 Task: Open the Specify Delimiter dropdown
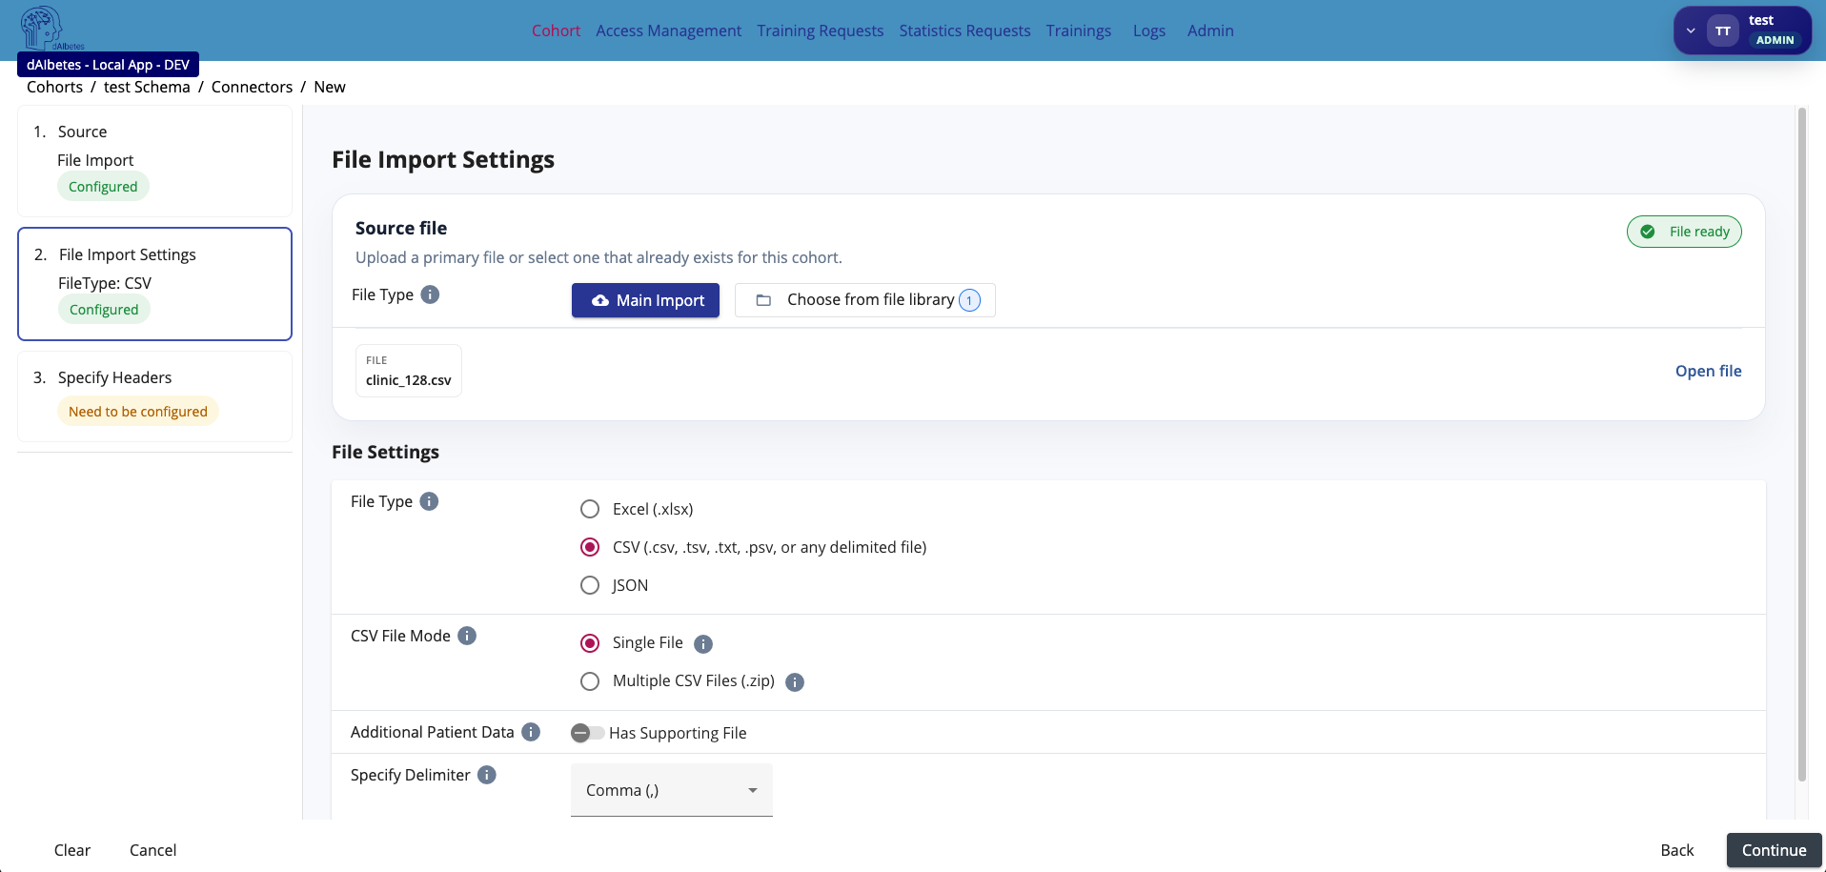click(672, 790)
